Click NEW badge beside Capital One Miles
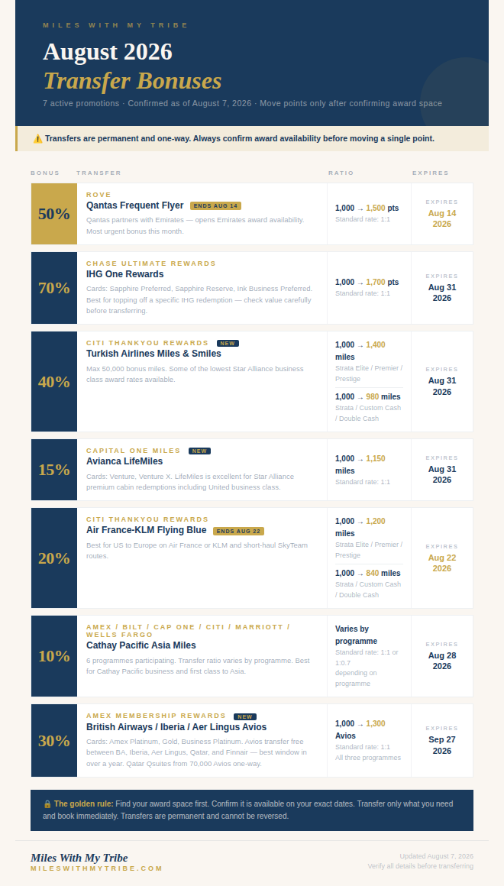The height and width of the screenshot is (886, 504). click(199, 451)
